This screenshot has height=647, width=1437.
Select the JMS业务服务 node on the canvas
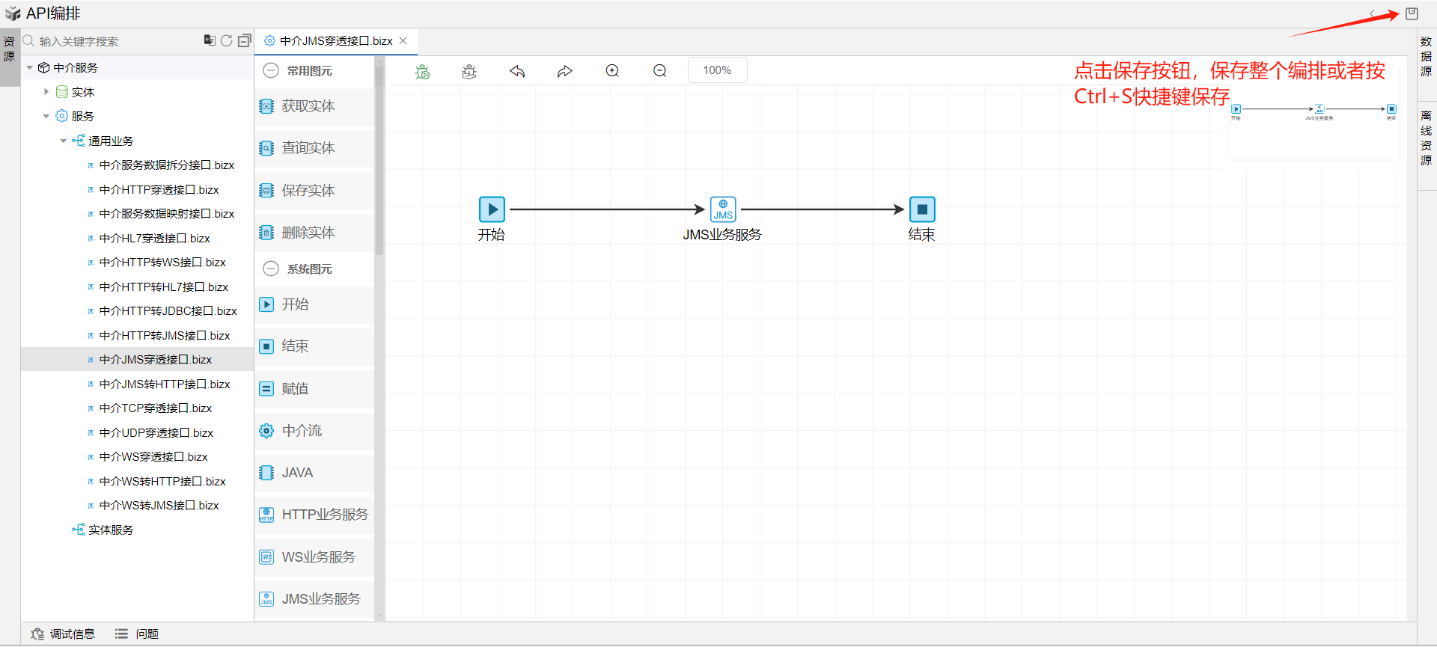tap(722, 209)
